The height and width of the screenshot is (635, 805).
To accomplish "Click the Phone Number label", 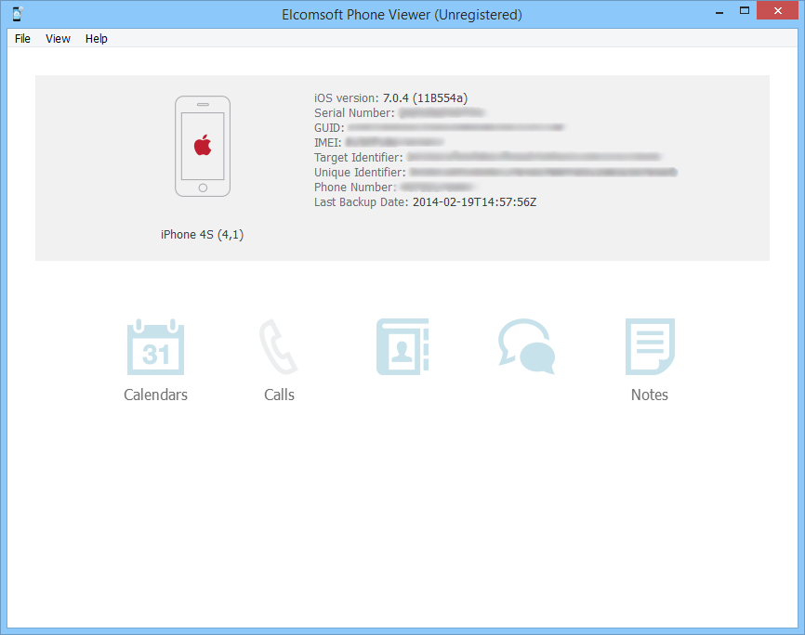I will pos(355,188).
